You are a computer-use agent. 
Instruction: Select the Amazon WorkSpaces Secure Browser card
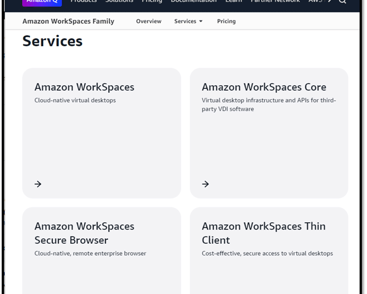point(101,251)
